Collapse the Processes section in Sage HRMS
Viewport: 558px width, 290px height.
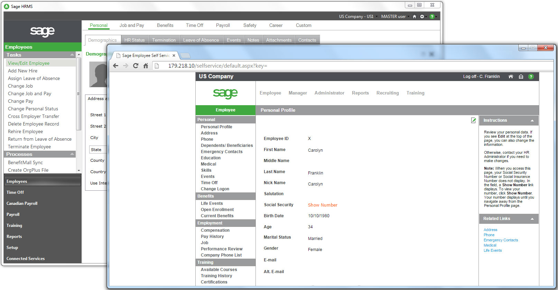click(72, 154)
